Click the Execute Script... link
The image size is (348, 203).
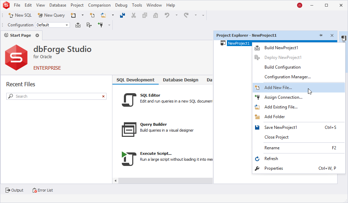(x=156, y=153)
